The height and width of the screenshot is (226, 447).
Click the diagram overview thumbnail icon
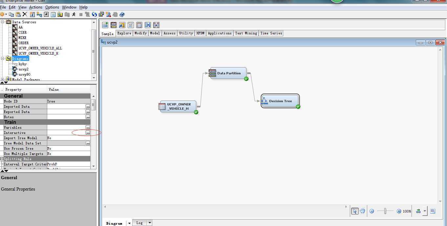[x=433, y=211]
